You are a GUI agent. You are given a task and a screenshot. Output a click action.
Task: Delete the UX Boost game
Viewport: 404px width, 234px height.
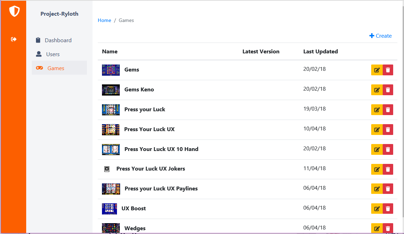click(x=388, y=209)
